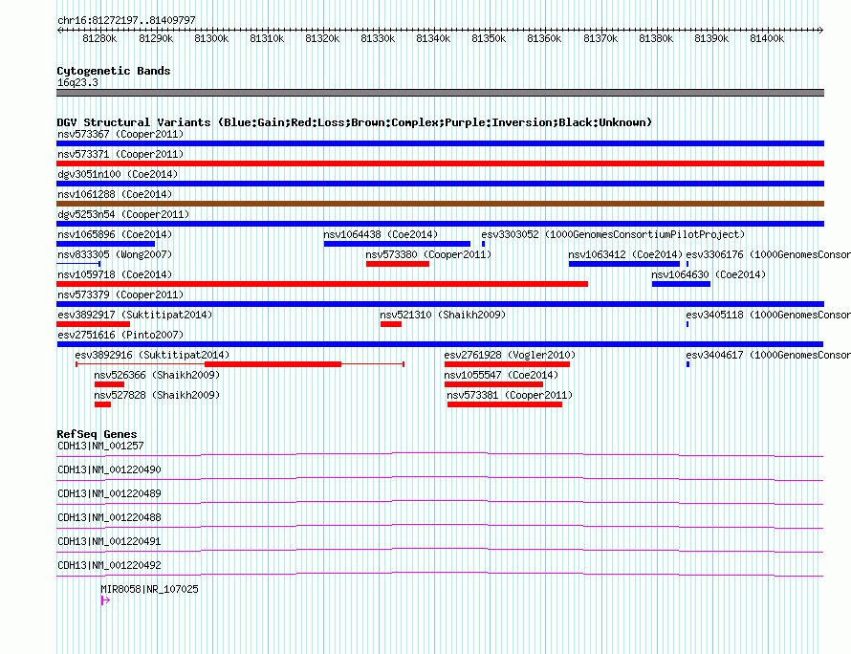Select the MIR8058|NR_107025 gene label
The height and width of the screenshot is (654, 851).
point(149,589)
